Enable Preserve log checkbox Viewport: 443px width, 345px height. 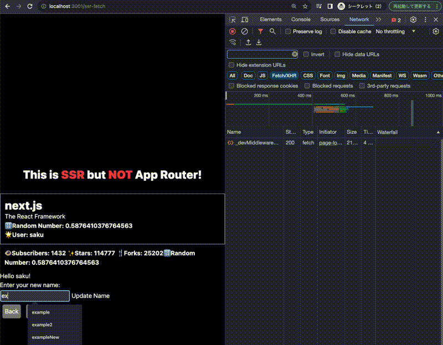click(288, 32)
